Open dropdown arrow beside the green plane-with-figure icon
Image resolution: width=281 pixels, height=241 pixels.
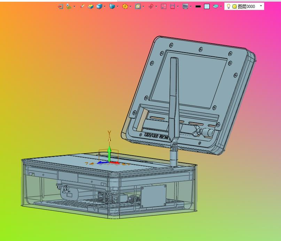(x=75, y=7)
